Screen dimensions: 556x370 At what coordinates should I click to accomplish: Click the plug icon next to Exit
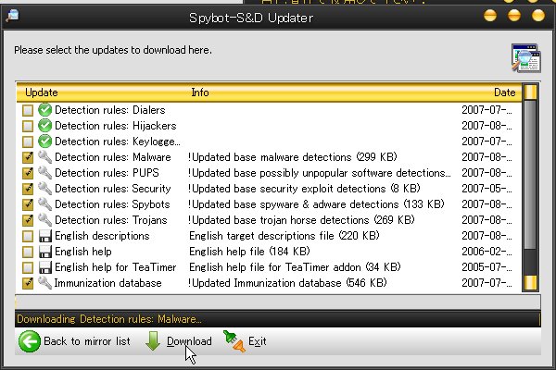click(234, 341)
